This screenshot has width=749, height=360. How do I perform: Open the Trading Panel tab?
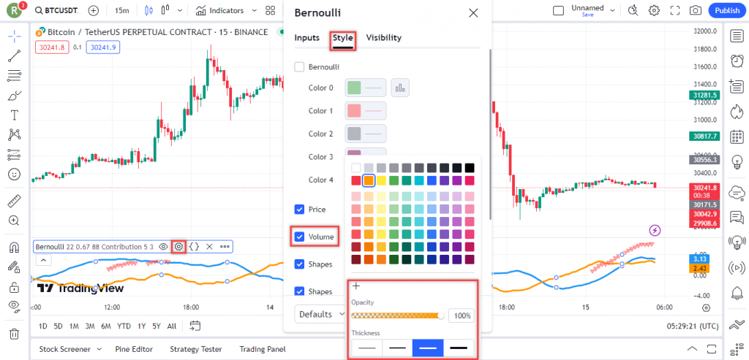263,349
